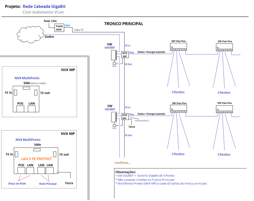Select the Fonte NVX box
Screen dimensions: 254x201
pos(59,28)
